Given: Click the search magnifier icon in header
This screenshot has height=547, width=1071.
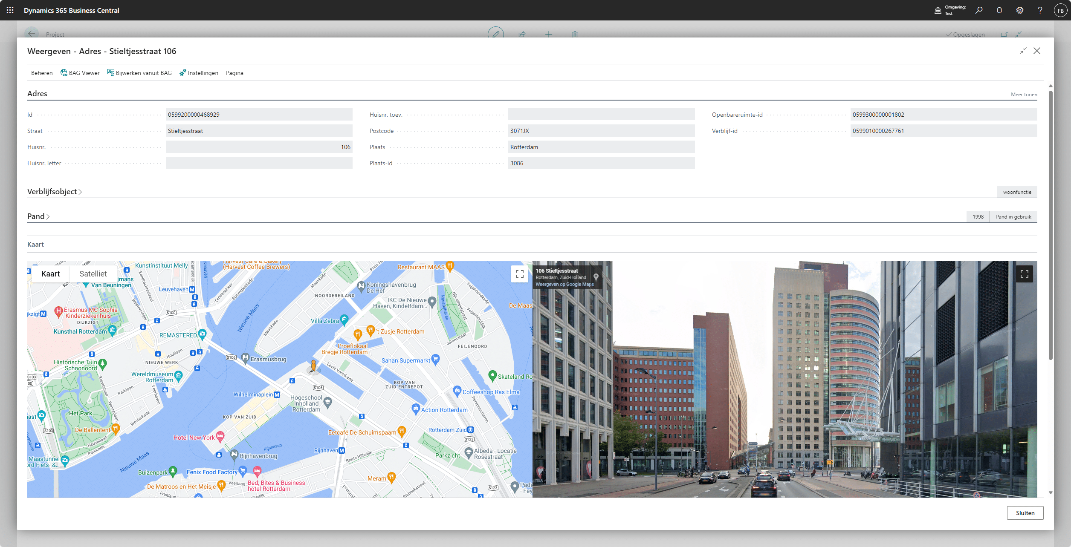Looking at the screenshot, I should (x=979, y=10).
